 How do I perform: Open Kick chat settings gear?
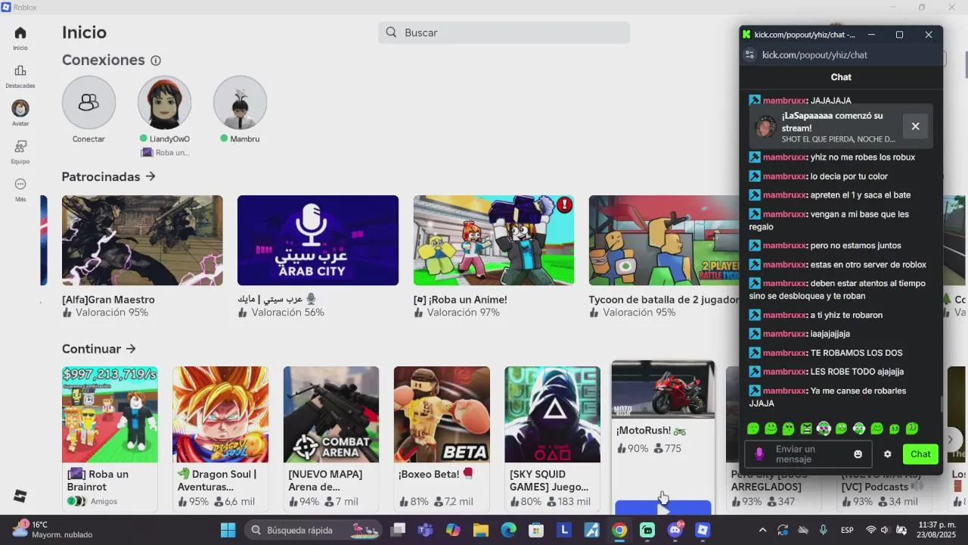887,454
